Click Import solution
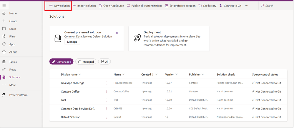The image size is (294, 128). click(x=84, y=6)
